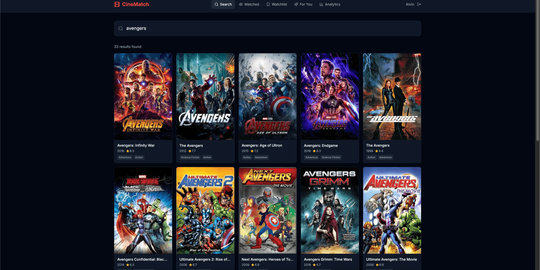
Task: Open The Avengers 1998 poster
Action: (x=392, y=97)
